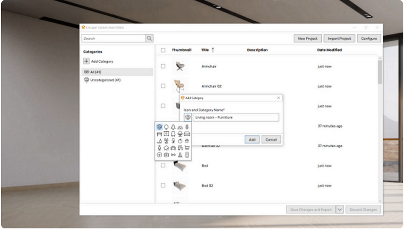
Task: Tick the checkbox for the Armchair asset
Action: (163, 66)
